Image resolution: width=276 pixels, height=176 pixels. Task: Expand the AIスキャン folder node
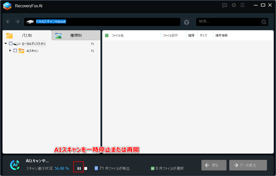coord(10,51)
